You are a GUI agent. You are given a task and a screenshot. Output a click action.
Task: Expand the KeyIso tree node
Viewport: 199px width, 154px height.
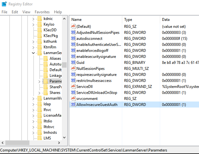pos(33,25)
